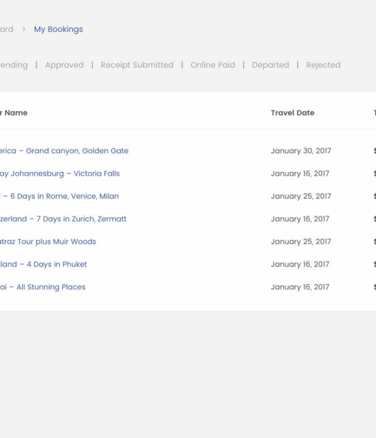Click the All Stunning Places tour link
Image resolution: width=376 pixels, height=438 pixels.
43,287
